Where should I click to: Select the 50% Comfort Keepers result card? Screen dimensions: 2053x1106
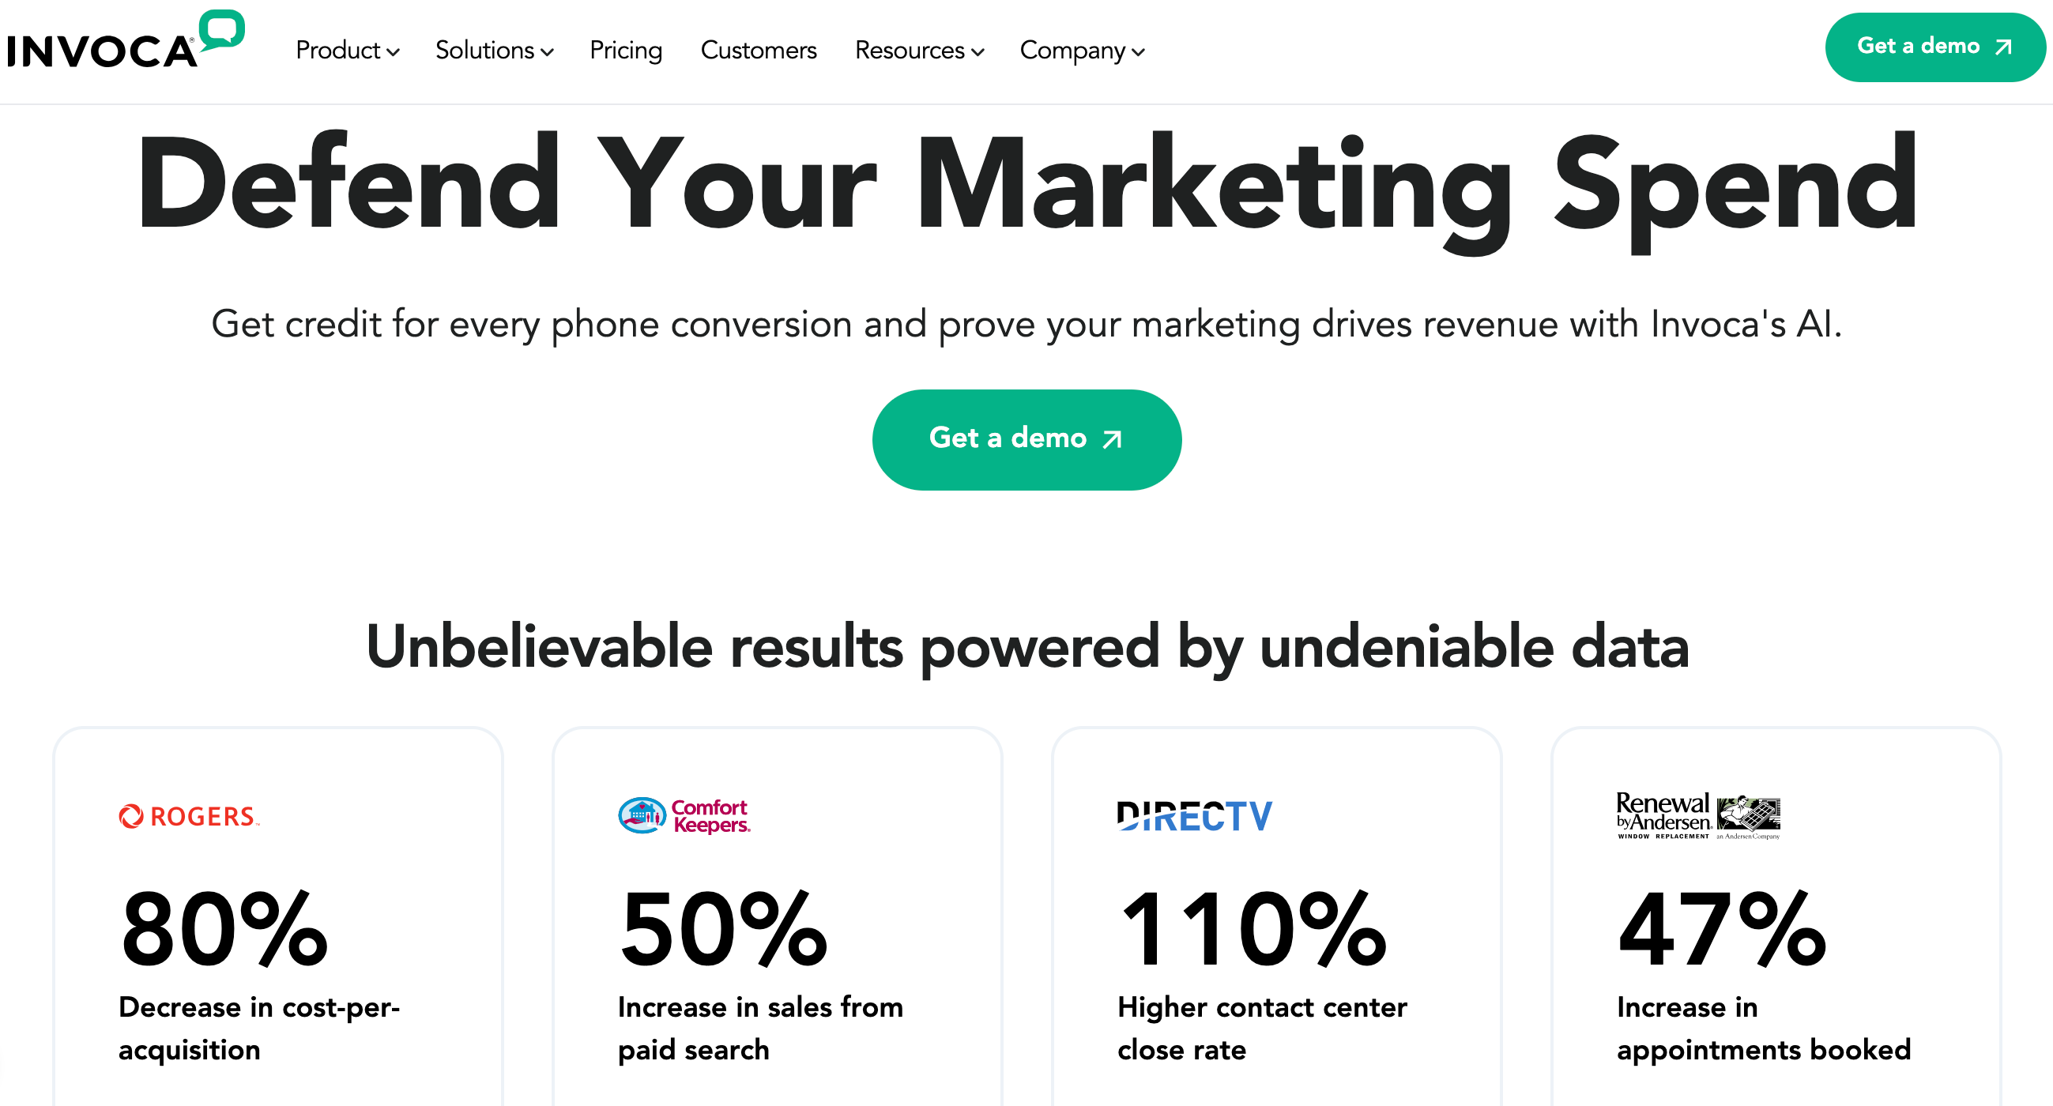pos(777,916)
